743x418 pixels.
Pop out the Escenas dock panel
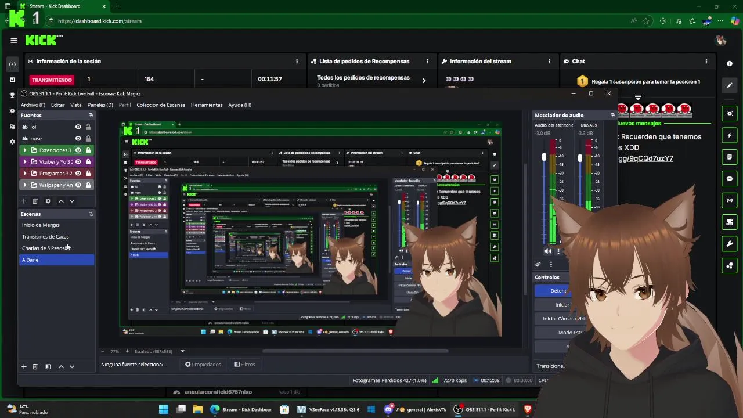tap(91, 214)
